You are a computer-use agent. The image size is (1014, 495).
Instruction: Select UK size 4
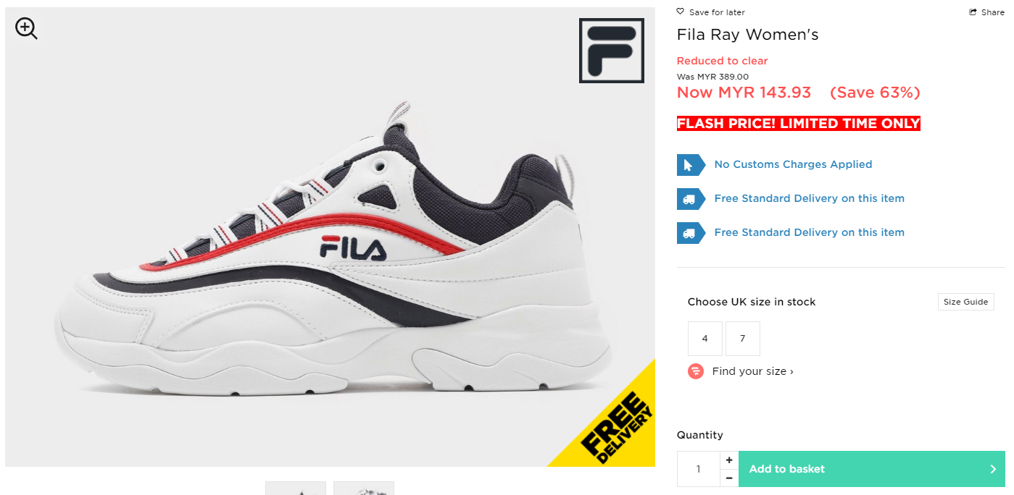[x=705, y=339]
